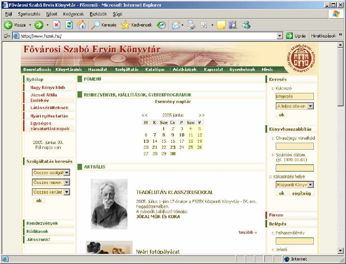
Task: Open the Forward button history dropdown arrow
Action: click(47, 25)
